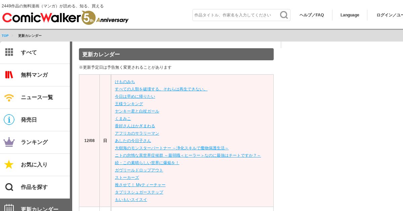This screenshot has height=211, width=403.
Task: Open 香好さんはかぎまわる link
Action: coord(135,126)
